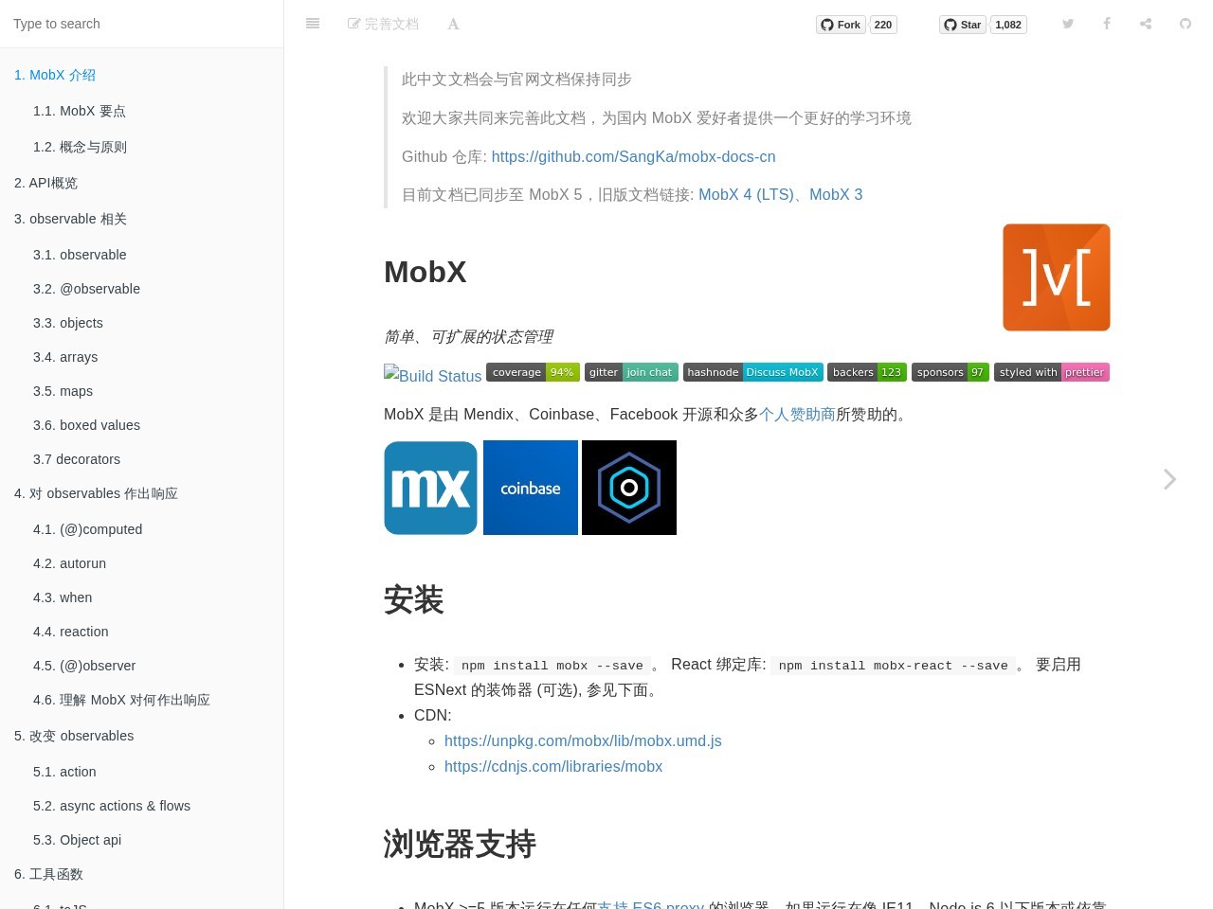The width and height of the screenshot is (1213, 909).
Task: Open 4.1. (@)computed section
Action: coord(142,529)
